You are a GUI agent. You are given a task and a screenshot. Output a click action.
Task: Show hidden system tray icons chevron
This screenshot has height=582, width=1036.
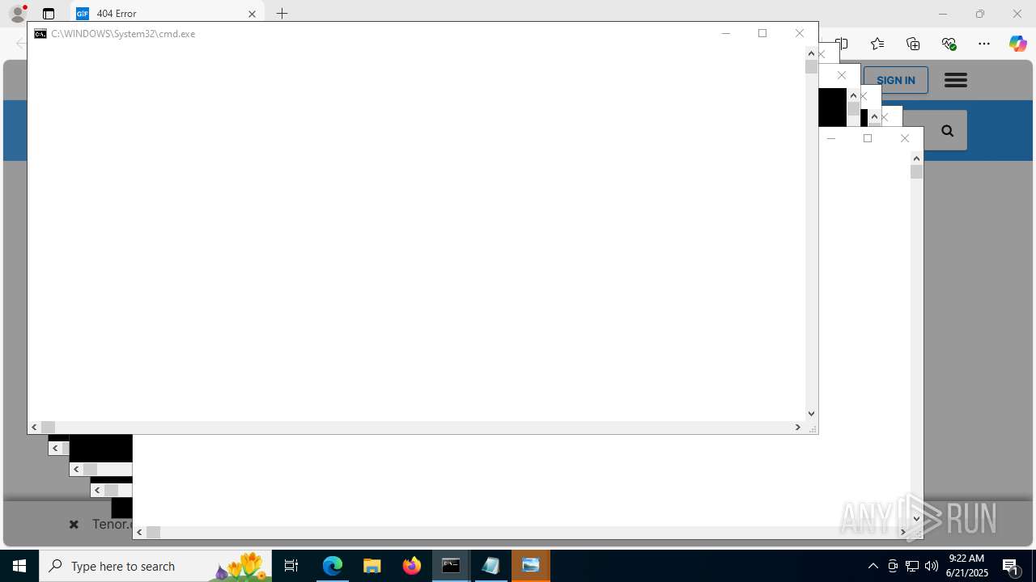873,566
